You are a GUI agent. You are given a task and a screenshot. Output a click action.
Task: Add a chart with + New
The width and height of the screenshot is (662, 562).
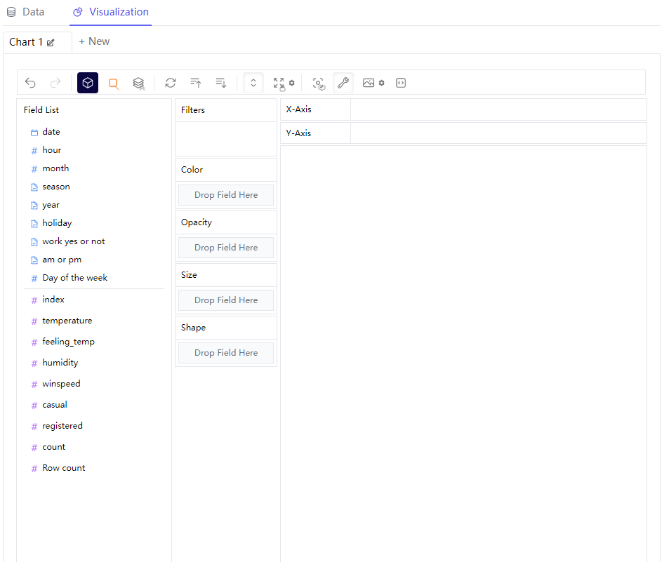(94, 41)
